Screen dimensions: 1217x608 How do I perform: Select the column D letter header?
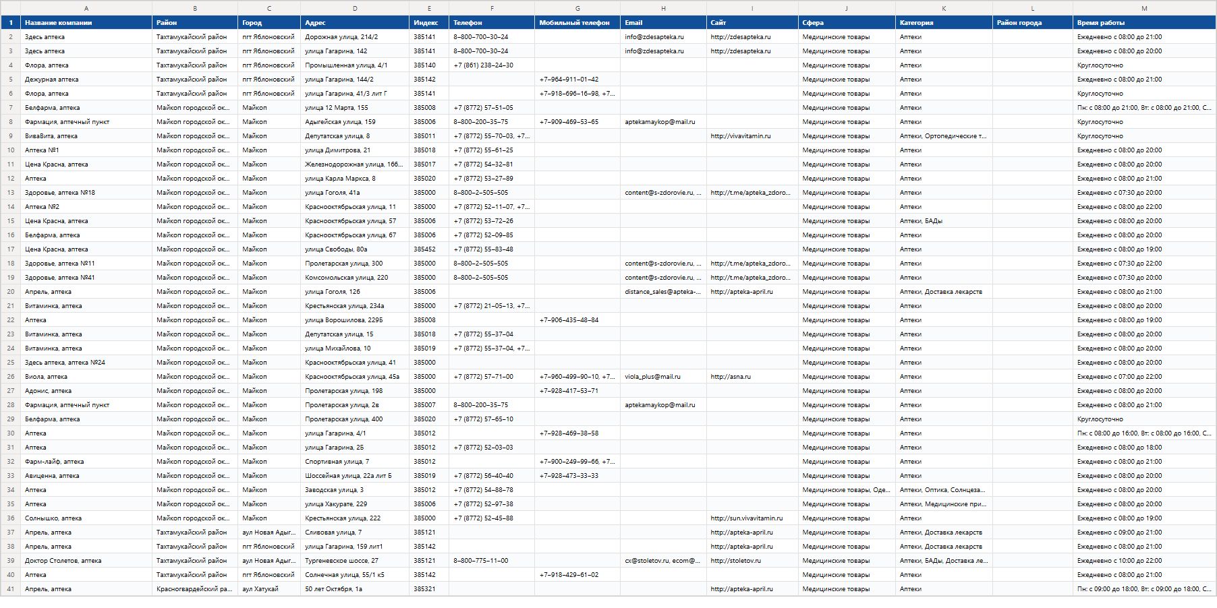click(355, 8)
